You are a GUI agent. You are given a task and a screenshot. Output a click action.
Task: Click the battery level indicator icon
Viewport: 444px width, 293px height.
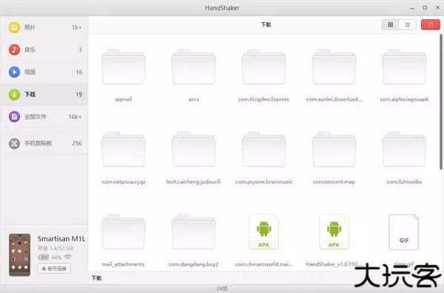pos(44,257)
